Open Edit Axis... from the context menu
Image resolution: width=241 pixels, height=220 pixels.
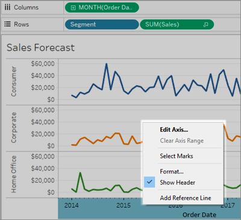(x=174, y=130)
